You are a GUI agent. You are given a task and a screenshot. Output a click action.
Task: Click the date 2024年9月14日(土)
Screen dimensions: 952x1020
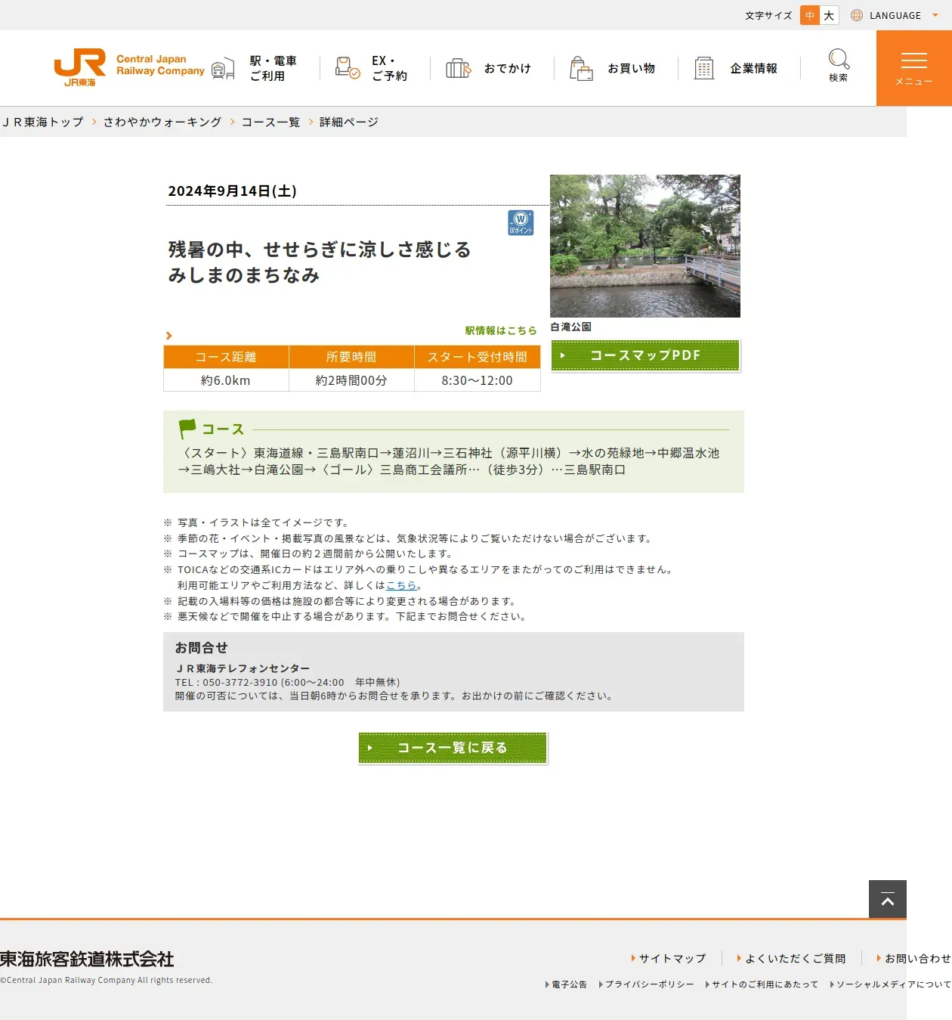point(233,191)
